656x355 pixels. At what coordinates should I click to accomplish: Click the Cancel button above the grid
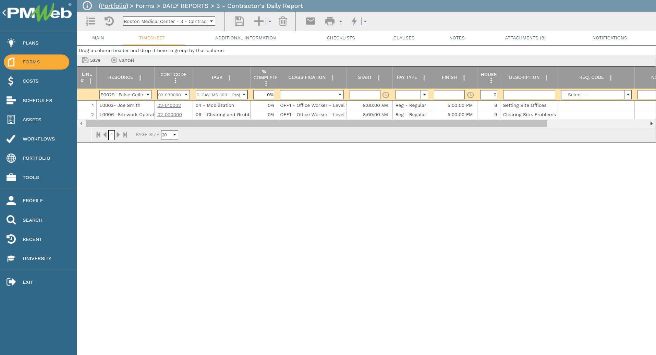pyautogui.click(x=123, y=60)
